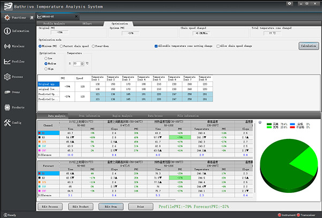This screenshot has width=322, height=218.
Task: Click the settings gear in title bar
Action: (289, 4)
